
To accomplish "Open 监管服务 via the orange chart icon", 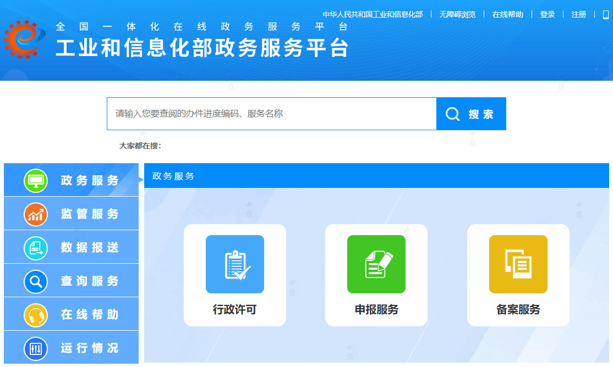I will tap(35, 213).
